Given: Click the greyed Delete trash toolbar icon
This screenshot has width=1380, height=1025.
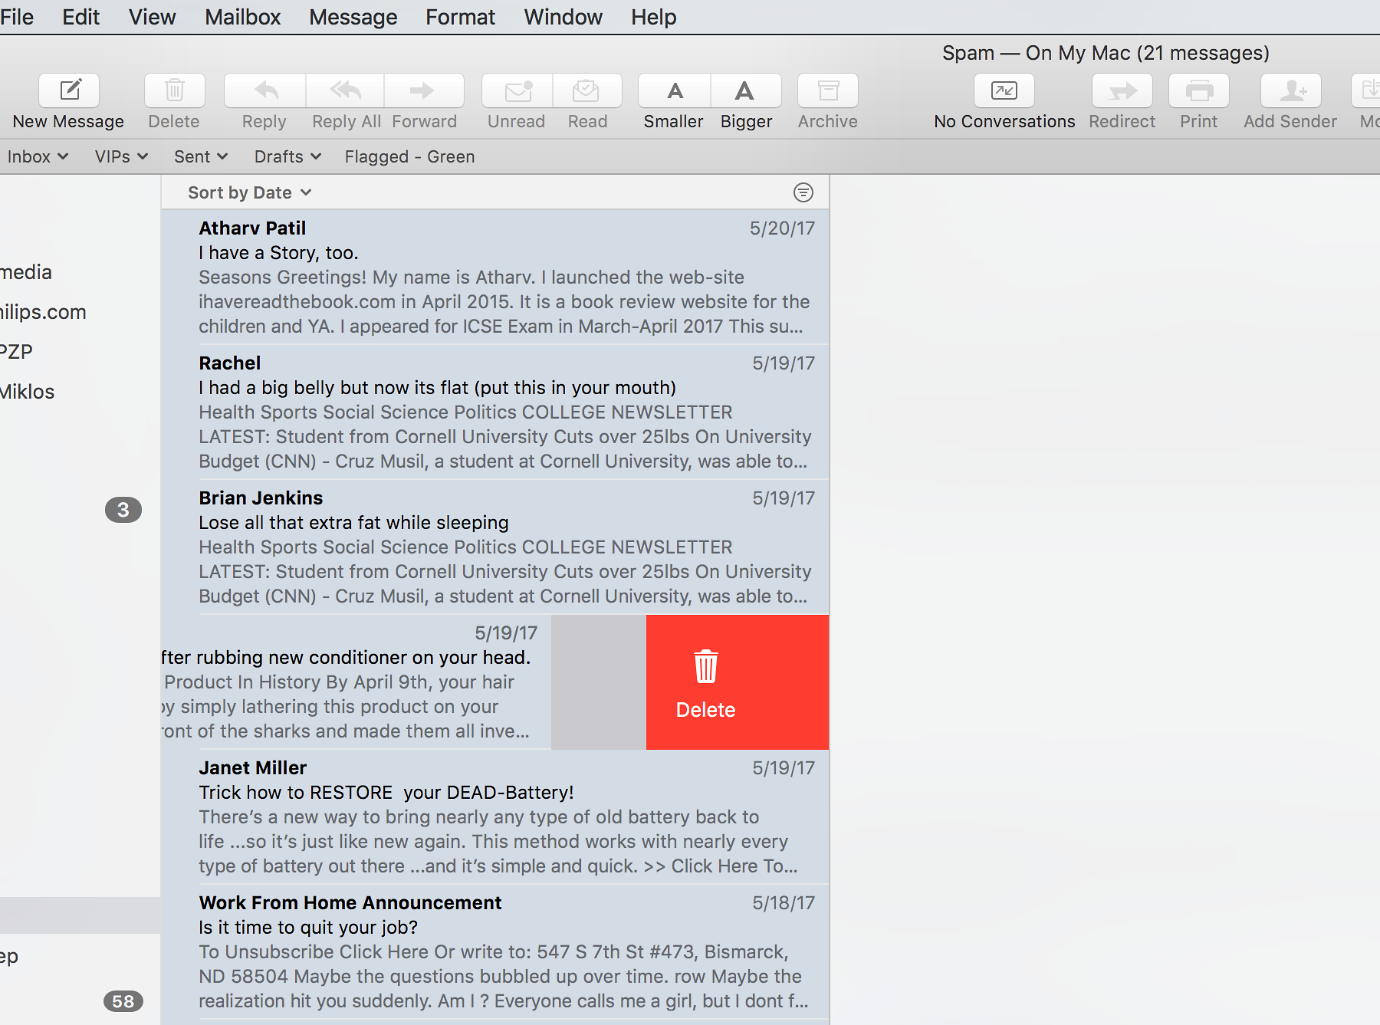Looking at the screenshot, I should [175, 91].
